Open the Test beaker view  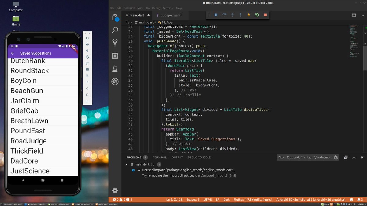click(115, 69)
